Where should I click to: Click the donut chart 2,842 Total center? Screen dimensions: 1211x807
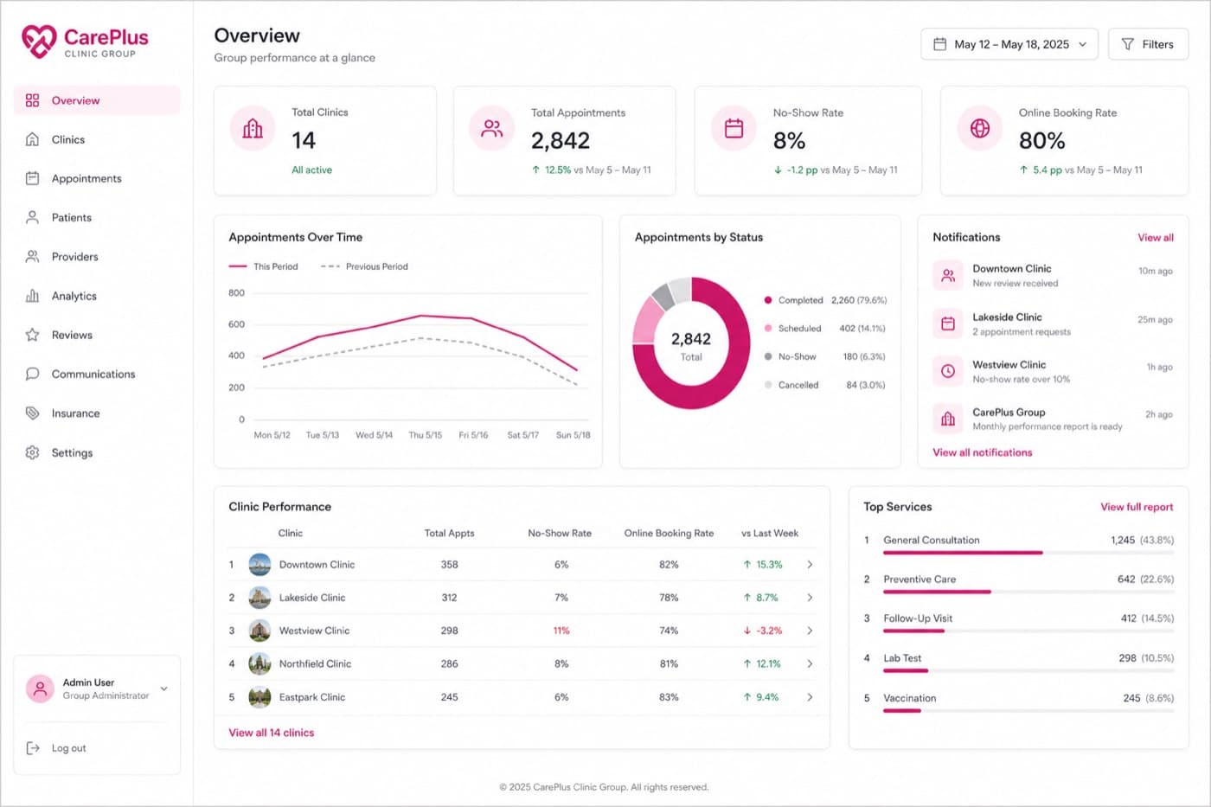pyautogui.click(x=691, y=345)
